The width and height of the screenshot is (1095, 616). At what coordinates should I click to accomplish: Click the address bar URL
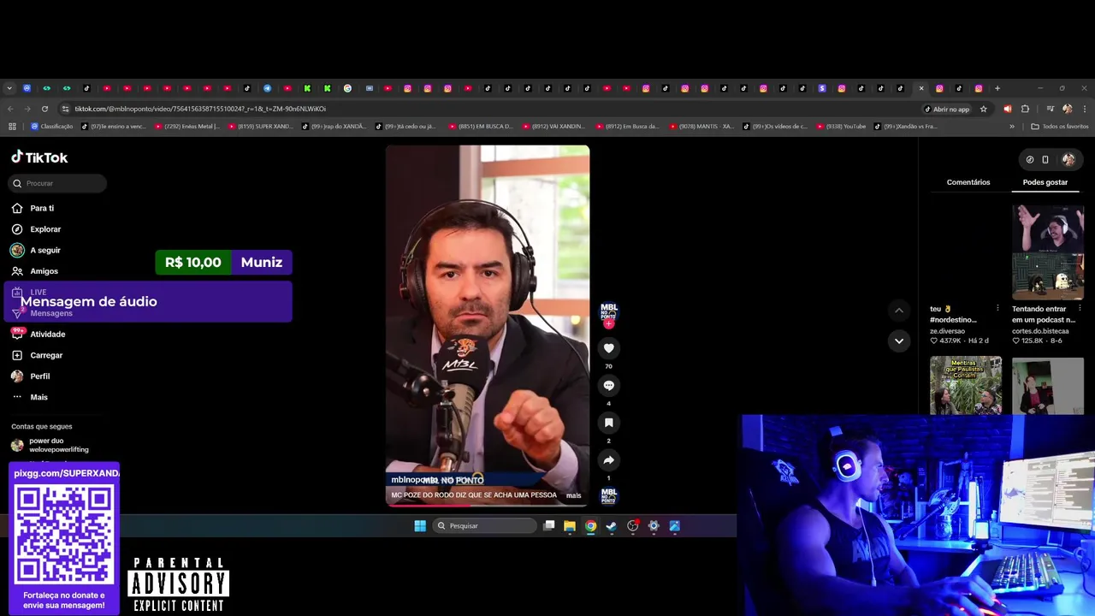click(200, 109)
